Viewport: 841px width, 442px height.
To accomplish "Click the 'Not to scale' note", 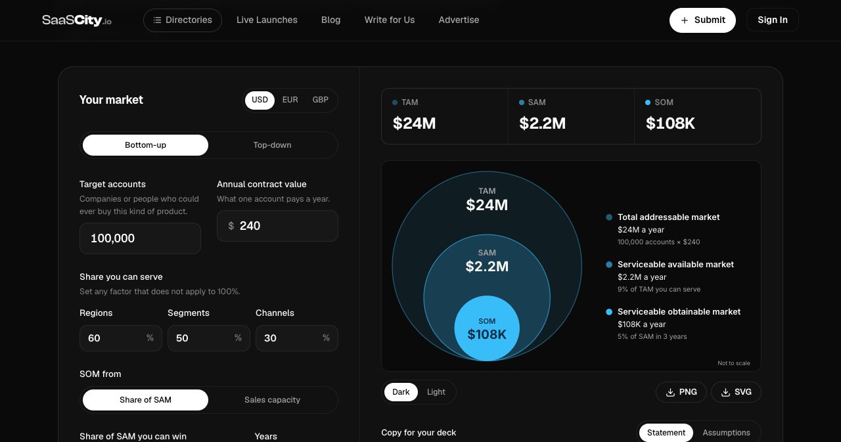I will point(734,363).
